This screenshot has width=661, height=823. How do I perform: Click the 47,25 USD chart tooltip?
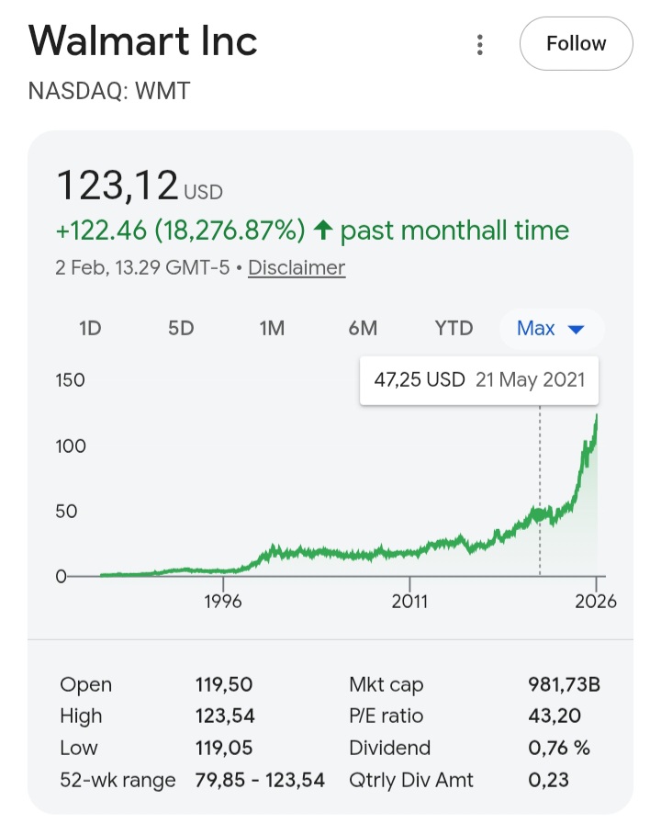[478, 379]
